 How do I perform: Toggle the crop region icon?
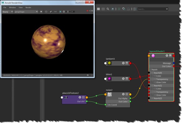pos(60,12)
